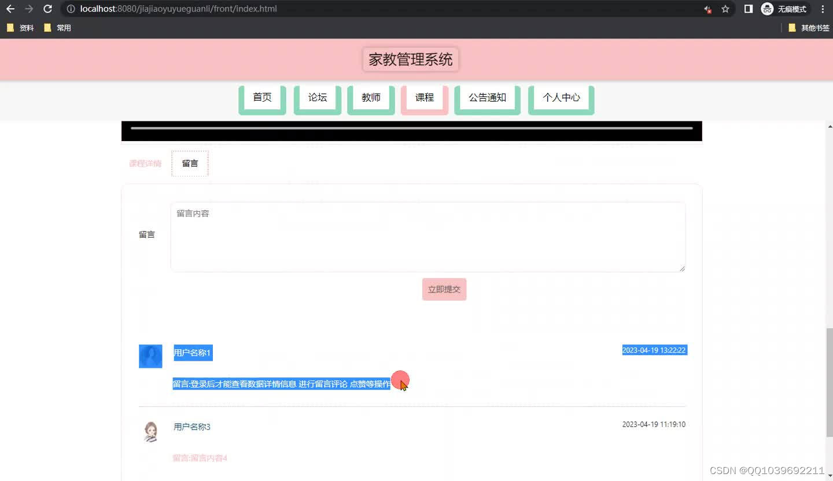Screen dimensions: 833x481
Task: Switch to the 留言 tab
Action: [190, 163]
